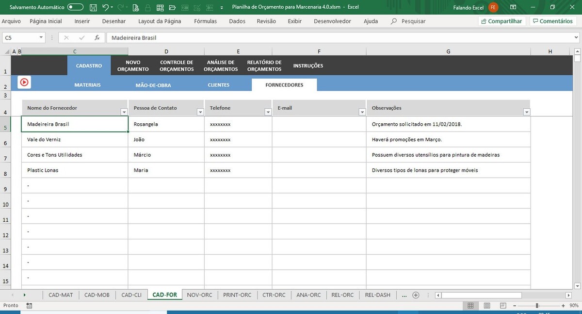Open the Fórmulas ribbon tab
The height and width of the screenshot is (314, 582).
tap(205, 21)
